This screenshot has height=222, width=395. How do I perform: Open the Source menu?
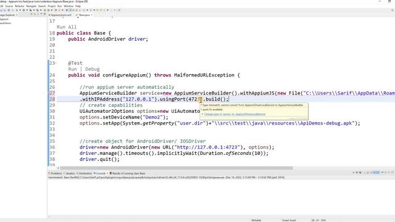tap(9, 6)
